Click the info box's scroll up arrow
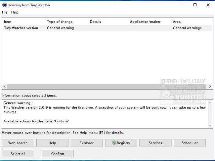The image size is (215, 161). coord(210,102)
